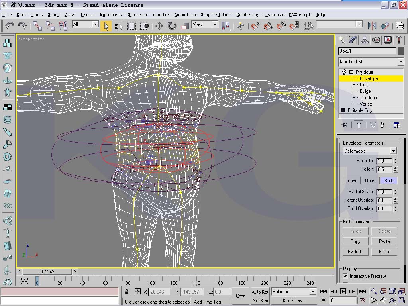Expand the Editable Poly stack entry
Image resolution: width=408 pixels, height=306 pixels.
(x=343, y=110)
